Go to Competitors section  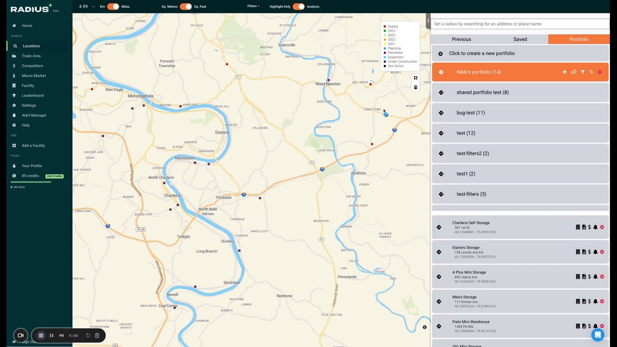(32, 66)
